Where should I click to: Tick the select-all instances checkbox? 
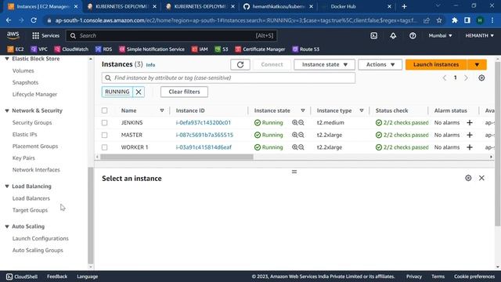104,110
